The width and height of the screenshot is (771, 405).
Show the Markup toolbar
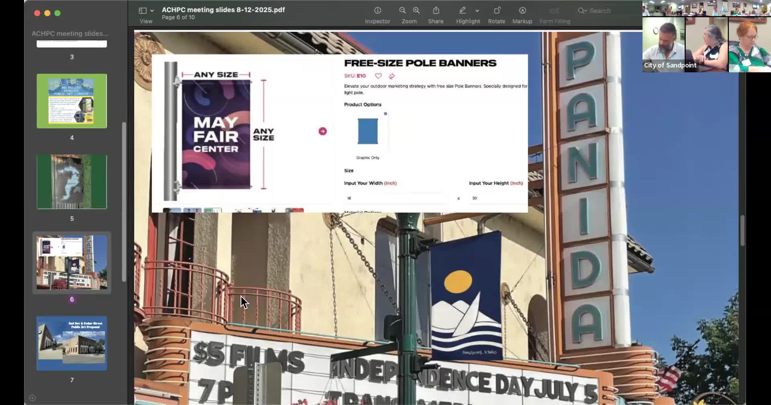(x=522, y=10)
